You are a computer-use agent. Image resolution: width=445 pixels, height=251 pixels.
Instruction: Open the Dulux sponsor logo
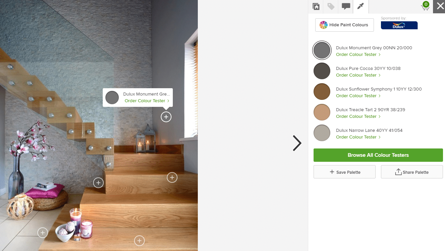tap(399, 25)
